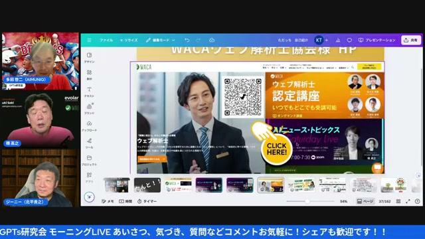
Task: Start the プレゼンテーション presentation button
Action: tap(377, 40)
